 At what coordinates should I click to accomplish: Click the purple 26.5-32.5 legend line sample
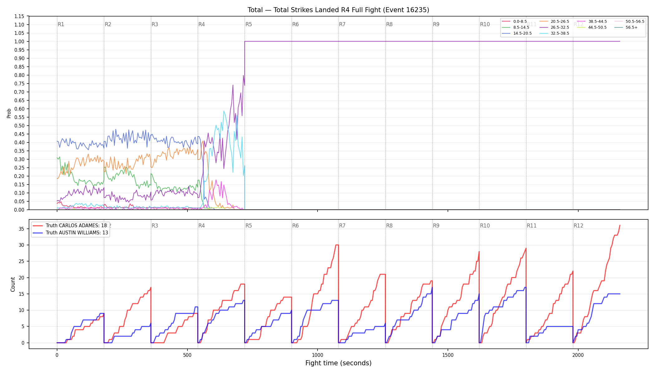click(x=544, y=27)
